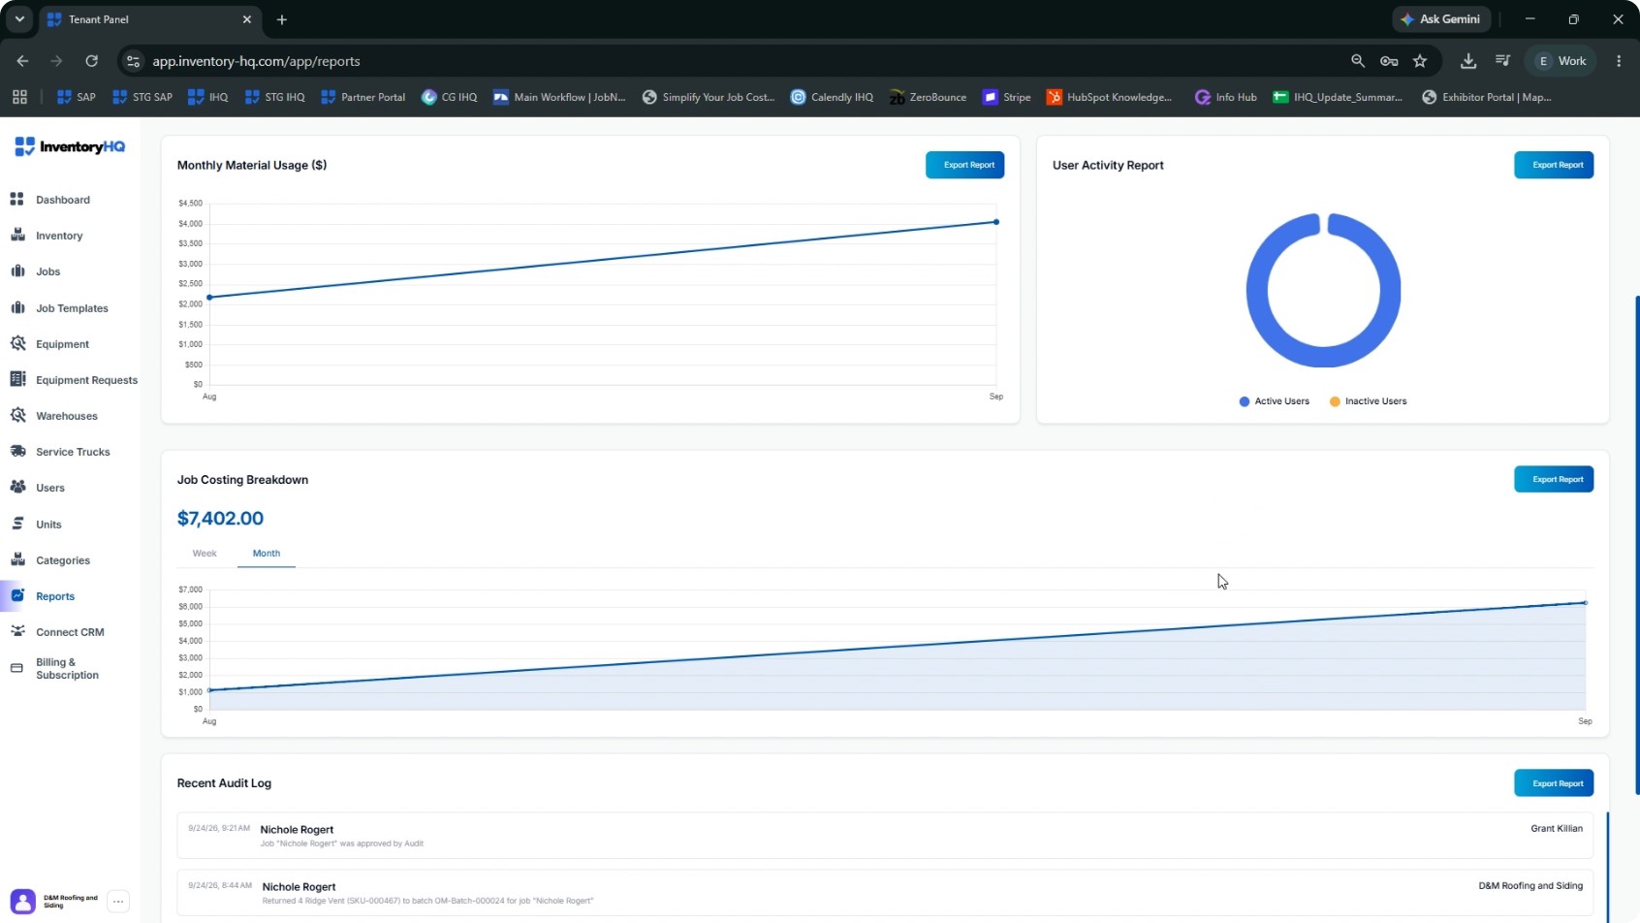Open the Stripe bookmark

1007,97
